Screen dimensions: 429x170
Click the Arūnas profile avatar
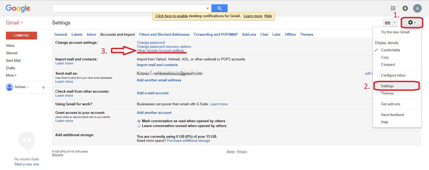tap(9, 87)
